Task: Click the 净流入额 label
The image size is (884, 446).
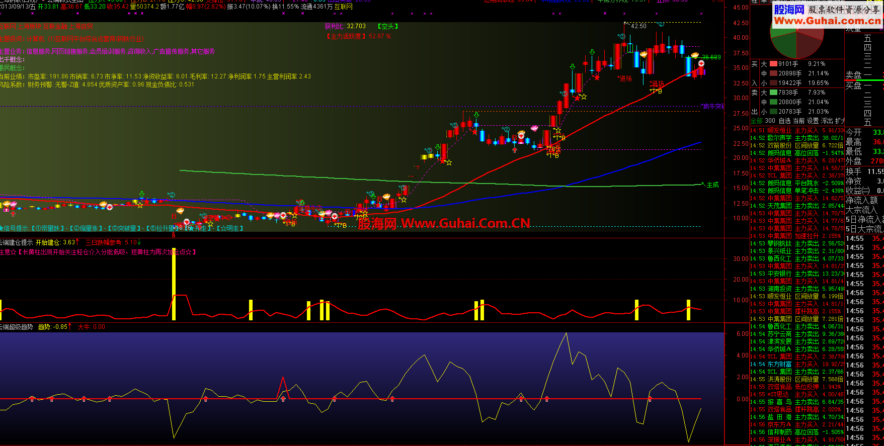Action: pos(862,200)
